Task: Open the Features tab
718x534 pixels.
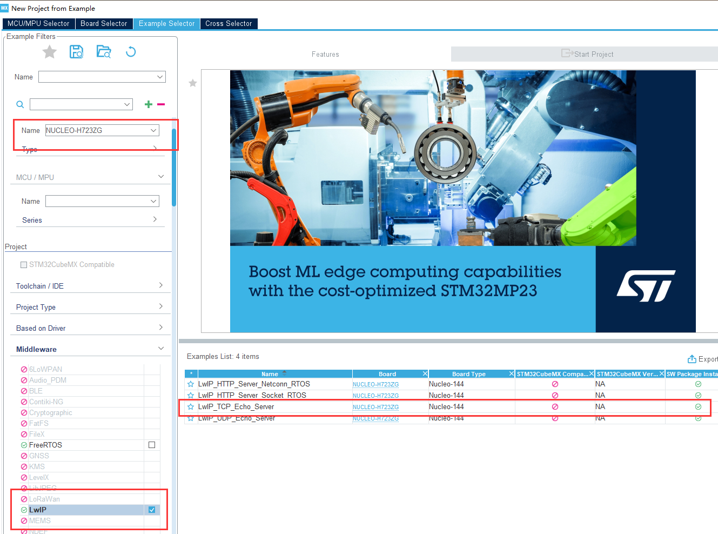Action: (325, 55)
